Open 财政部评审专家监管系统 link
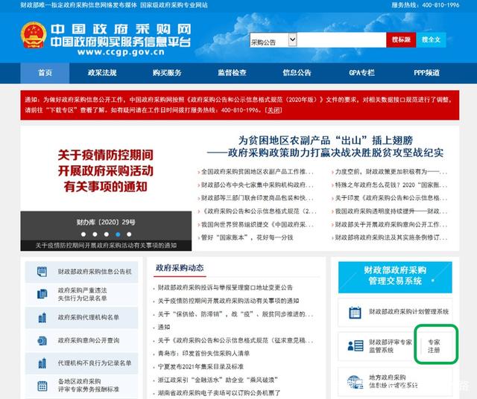The image size is (477, 399). point(391,346)
